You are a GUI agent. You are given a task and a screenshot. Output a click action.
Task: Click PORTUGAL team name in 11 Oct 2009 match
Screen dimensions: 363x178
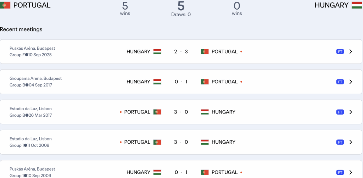(137, 142)
